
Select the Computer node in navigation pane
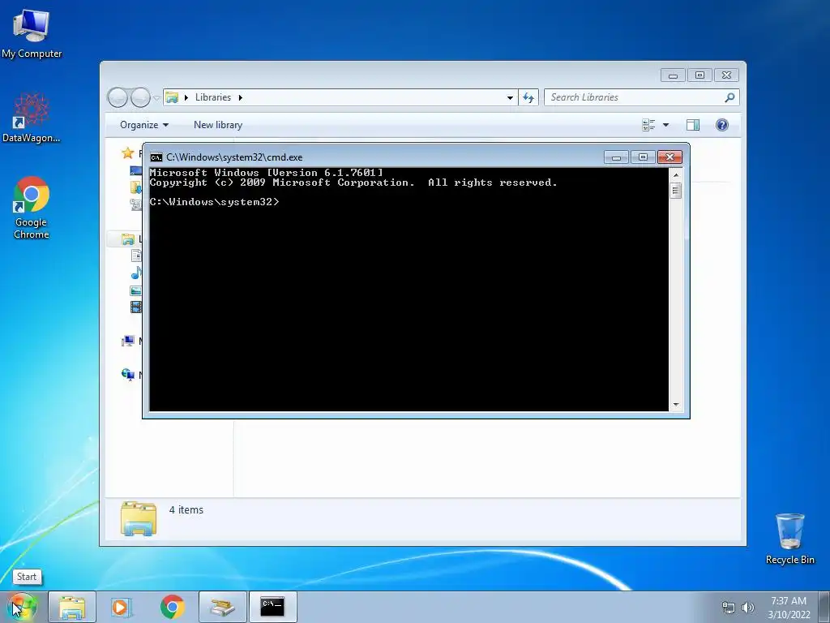[127, 341]
